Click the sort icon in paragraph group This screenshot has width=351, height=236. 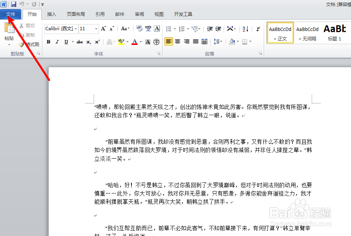244,28
